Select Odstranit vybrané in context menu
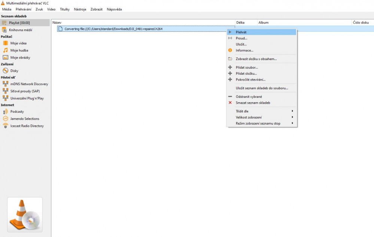 [x=249, y=97]
